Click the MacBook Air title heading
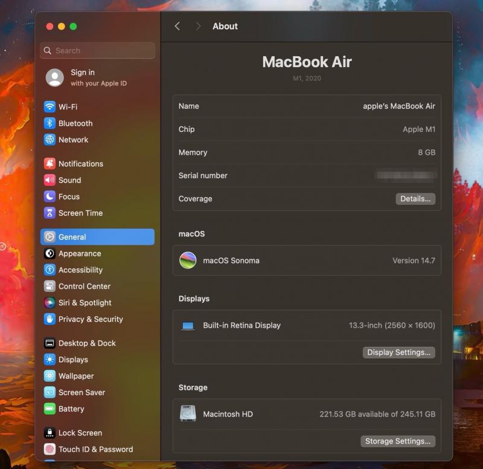483x469 pixels. coord(307,62)
